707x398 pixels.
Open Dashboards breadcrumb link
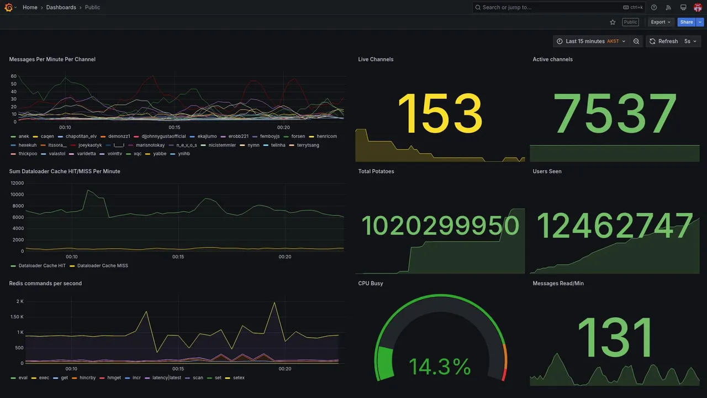61,7
